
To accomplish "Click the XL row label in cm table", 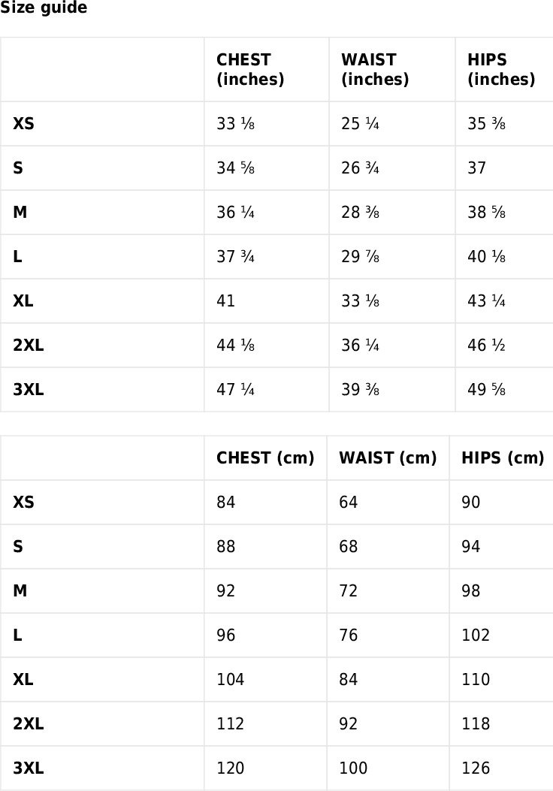I will (x=23, y=680).
